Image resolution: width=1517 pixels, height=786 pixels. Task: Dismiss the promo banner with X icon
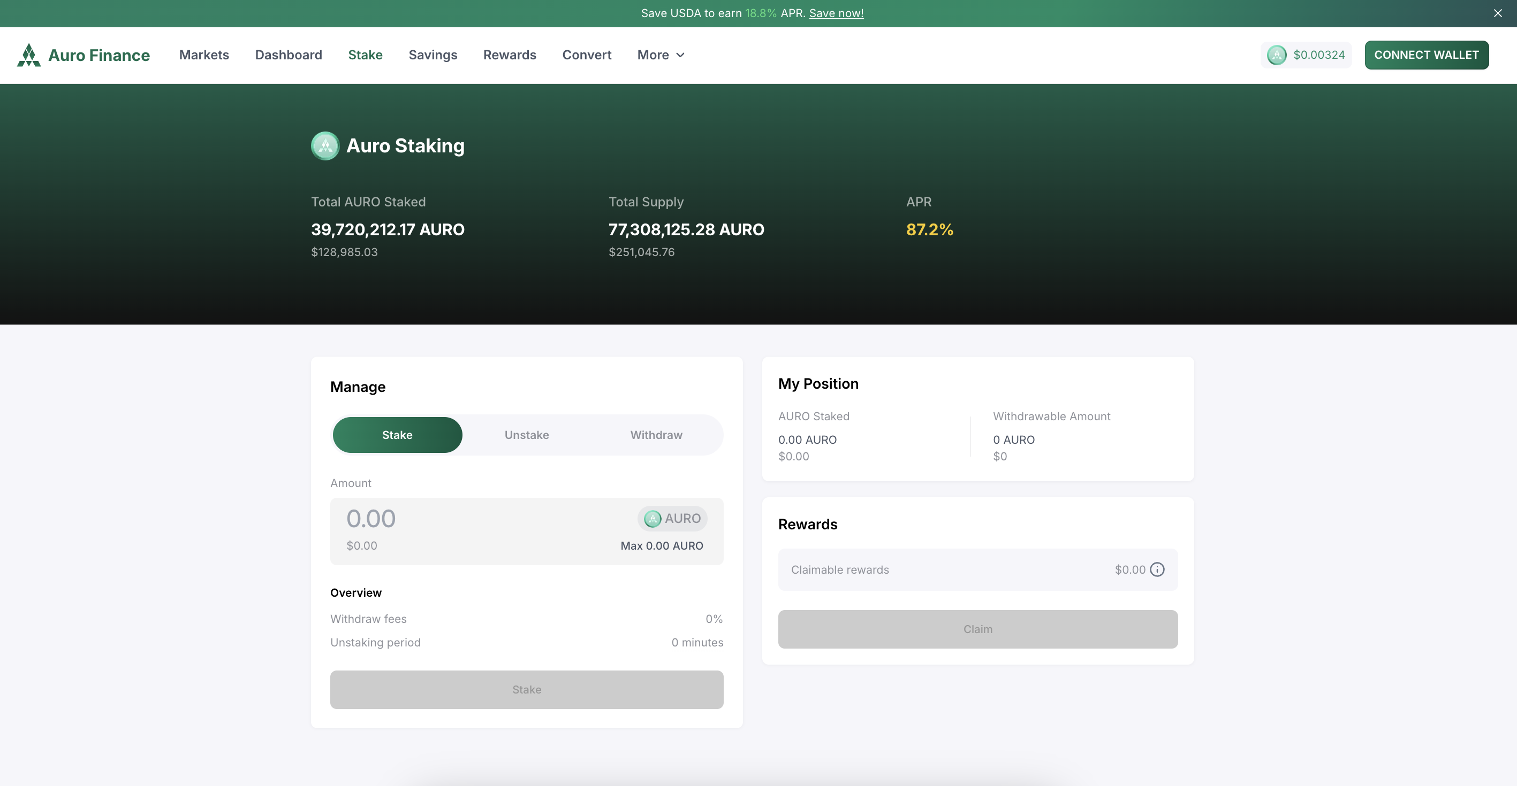(x=1498, y=13)
